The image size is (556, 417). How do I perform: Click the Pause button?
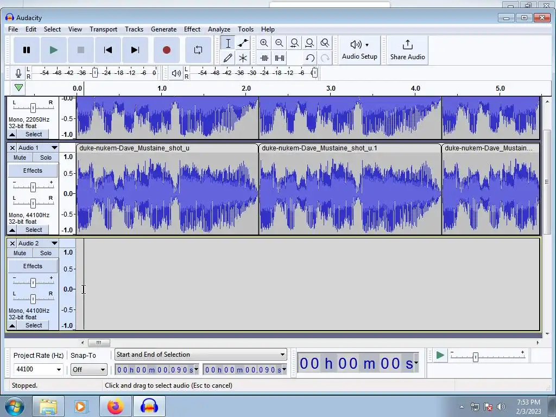point(27,50)
